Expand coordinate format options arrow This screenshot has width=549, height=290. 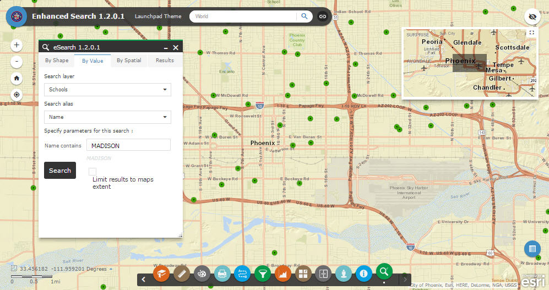pos(111,269)
